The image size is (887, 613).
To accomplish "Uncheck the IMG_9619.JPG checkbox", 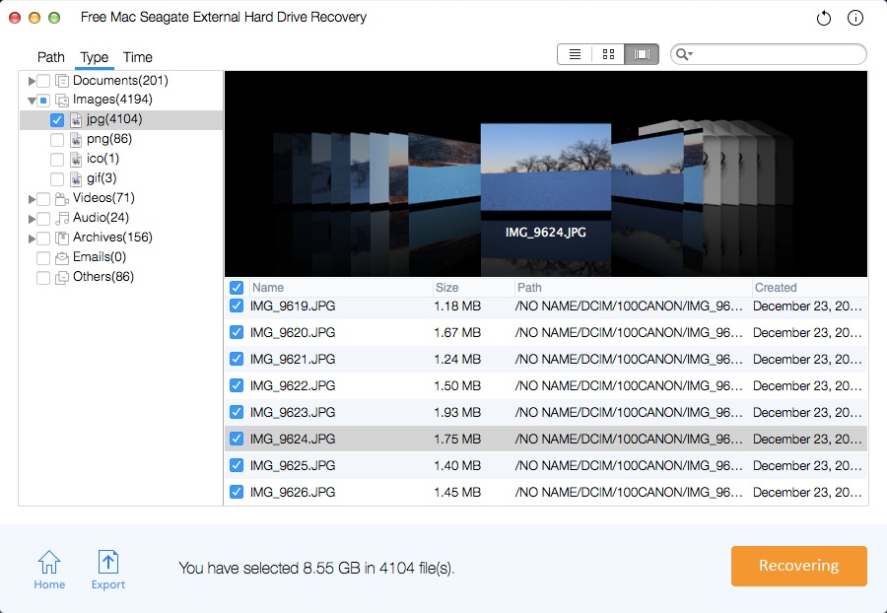I will click(237, 306).
